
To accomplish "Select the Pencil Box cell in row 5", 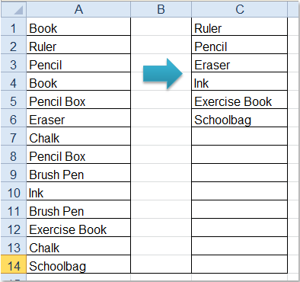I will pos(78,100).
